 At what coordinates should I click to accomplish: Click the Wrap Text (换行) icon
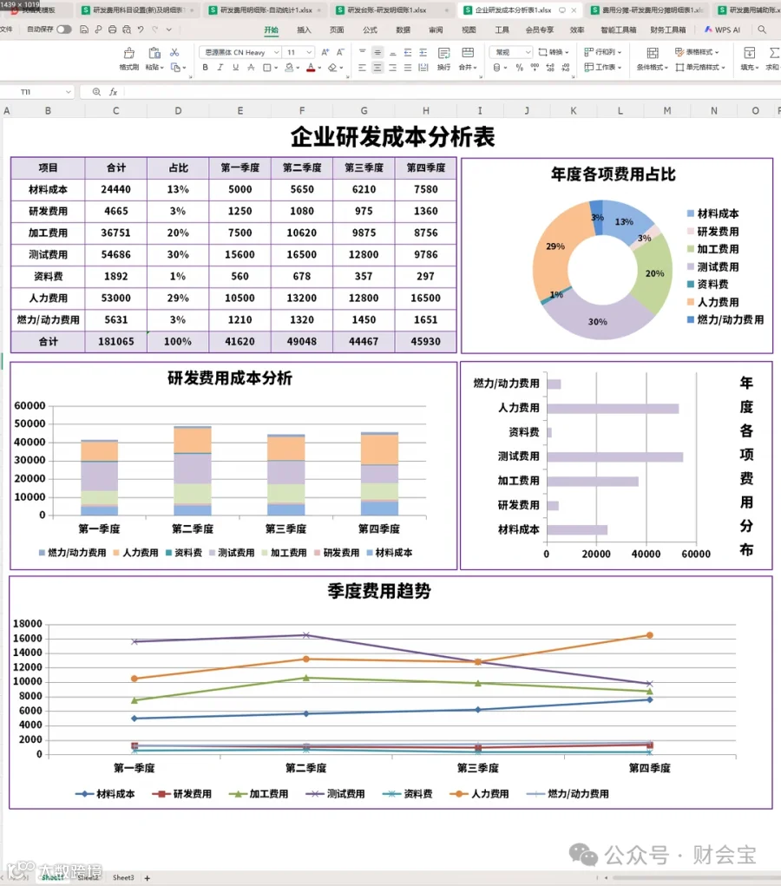tap(444, 54)
